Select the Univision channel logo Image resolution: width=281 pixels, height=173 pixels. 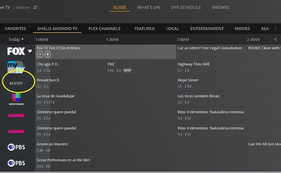pos(16,99)
